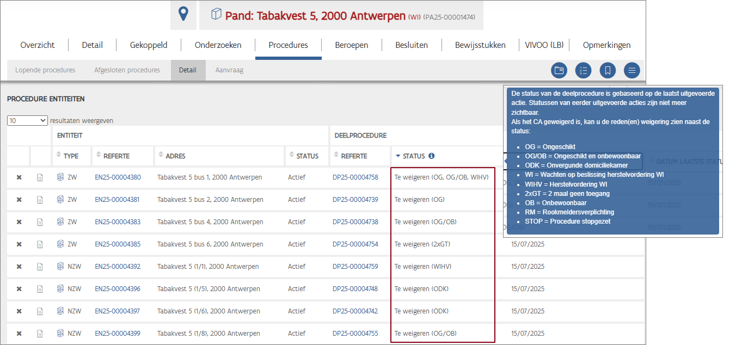
Task: Click the numbered list icon button
Action: coord(583,70)
